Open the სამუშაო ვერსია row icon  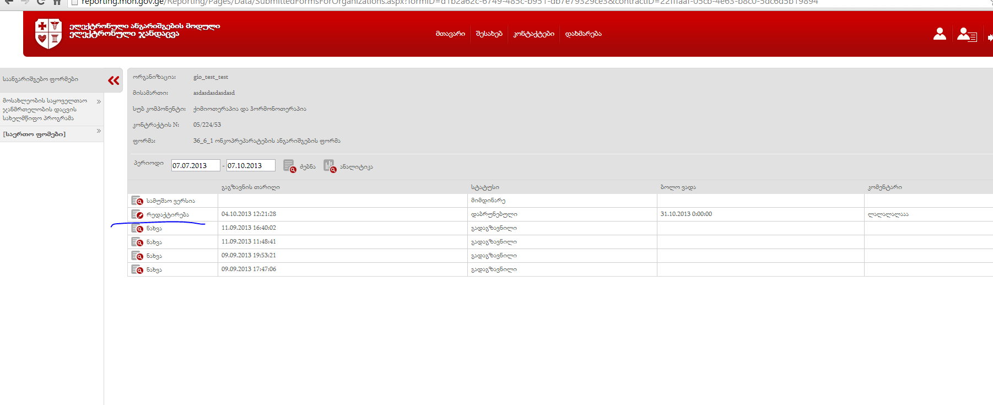[x=137, y=201]
